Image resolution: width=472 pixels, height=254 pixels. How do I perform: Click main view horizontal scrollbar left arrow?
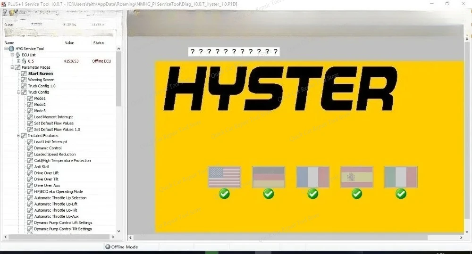click(x=130, y=238)
